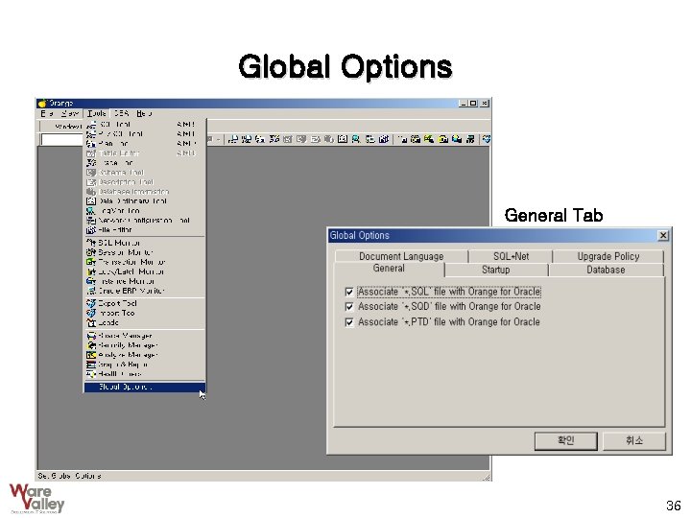Click the SQL Tool icon in the toolbar

pyautogui.click(x=232, y=139)
